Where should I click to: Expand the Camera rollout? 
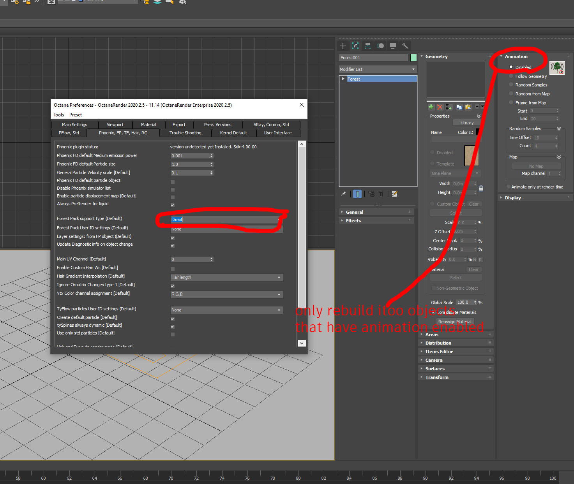click(456, 360)
